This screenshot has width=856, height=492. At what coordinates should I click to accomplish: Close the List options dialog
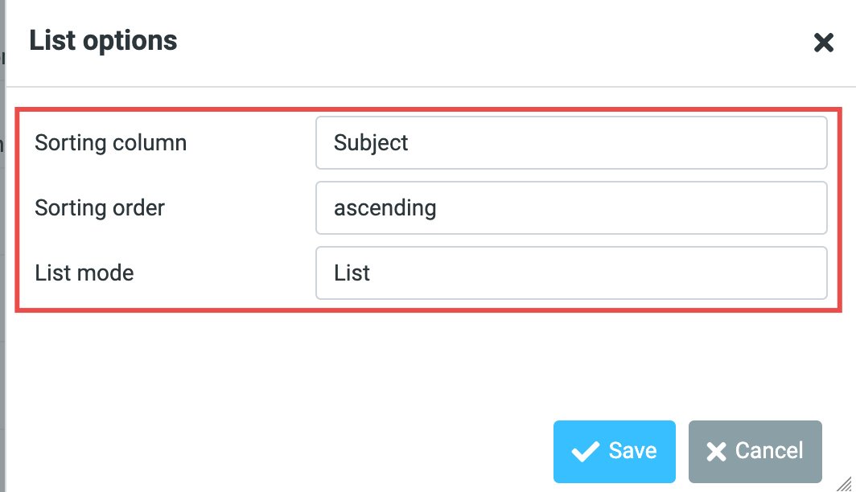(823, 43)
